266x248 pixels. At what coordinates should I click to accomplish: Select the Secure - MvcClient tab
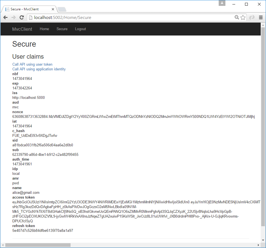28,9
